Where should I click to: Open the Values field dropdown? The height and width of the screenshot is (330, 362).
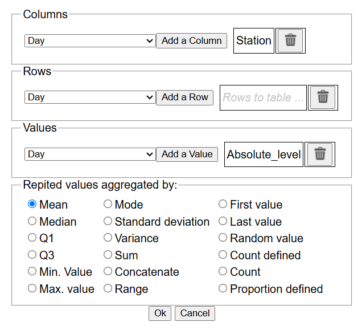[90, 154]
